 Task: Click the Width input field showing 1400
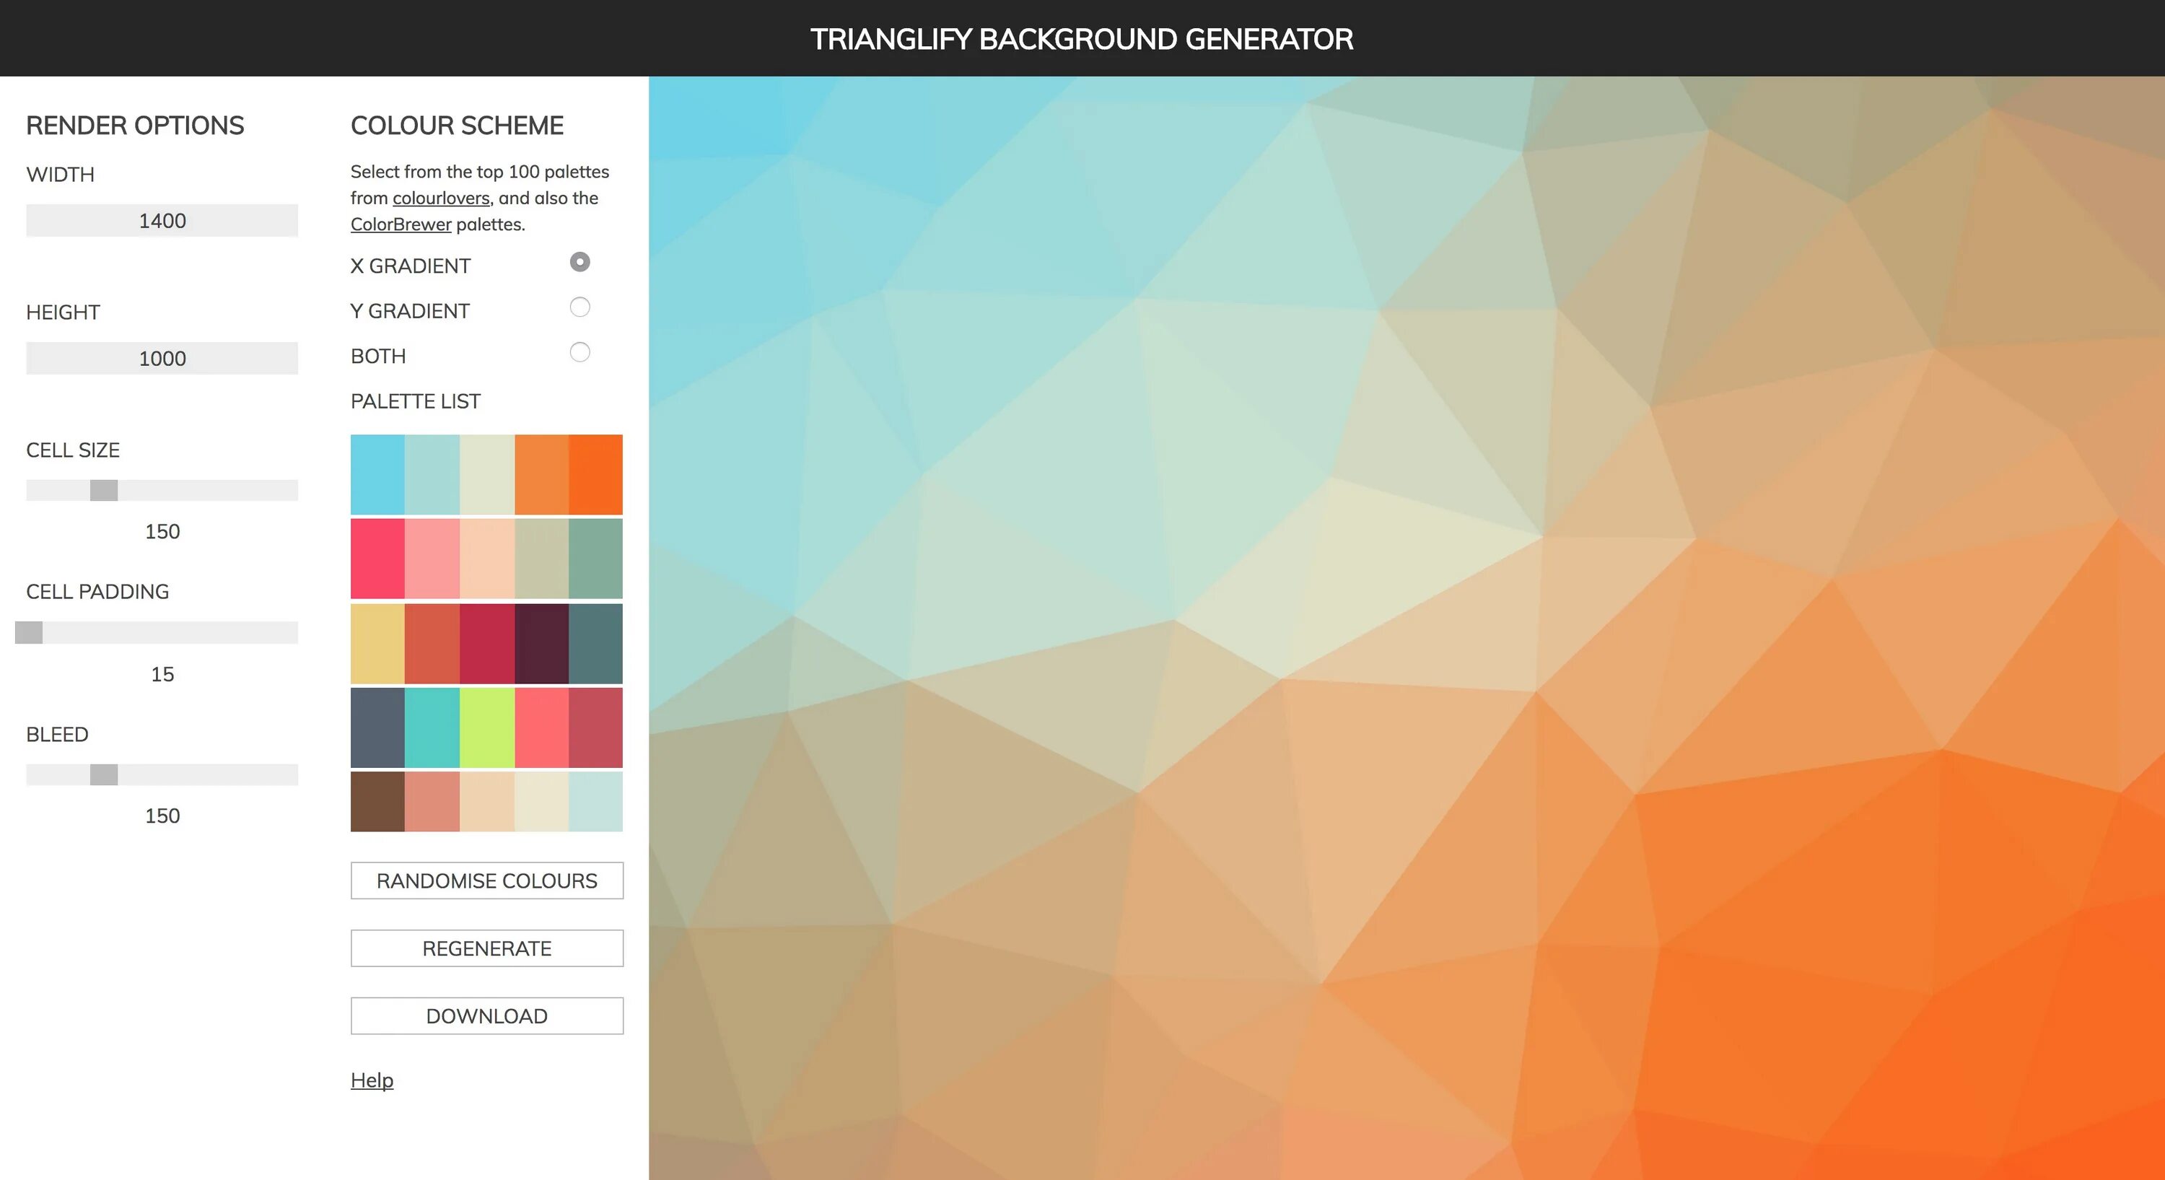point(162,221)
